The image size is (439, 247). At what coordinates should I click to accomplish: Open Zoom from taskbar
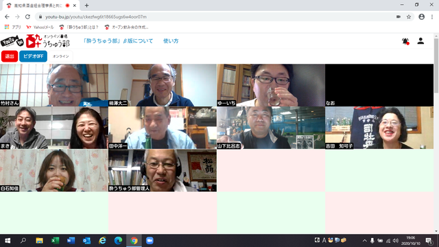click(150, 241)
